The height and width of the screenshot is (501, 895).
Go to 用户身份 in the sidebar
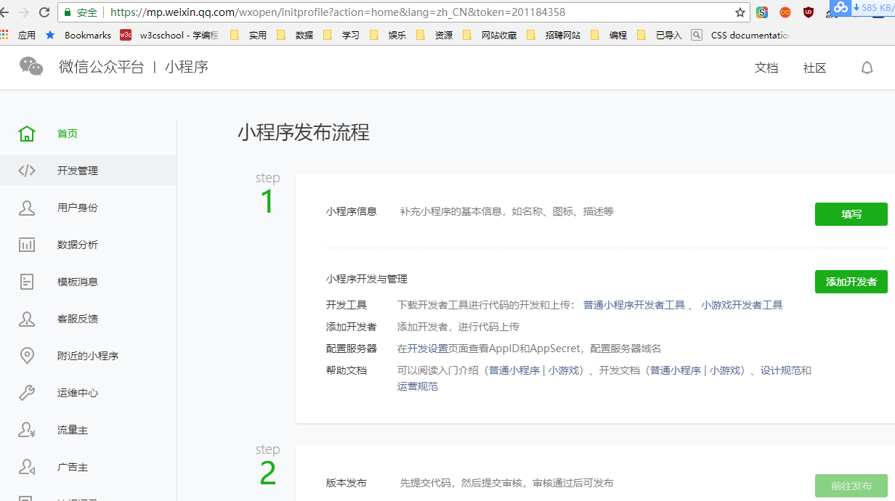[88, 208]
